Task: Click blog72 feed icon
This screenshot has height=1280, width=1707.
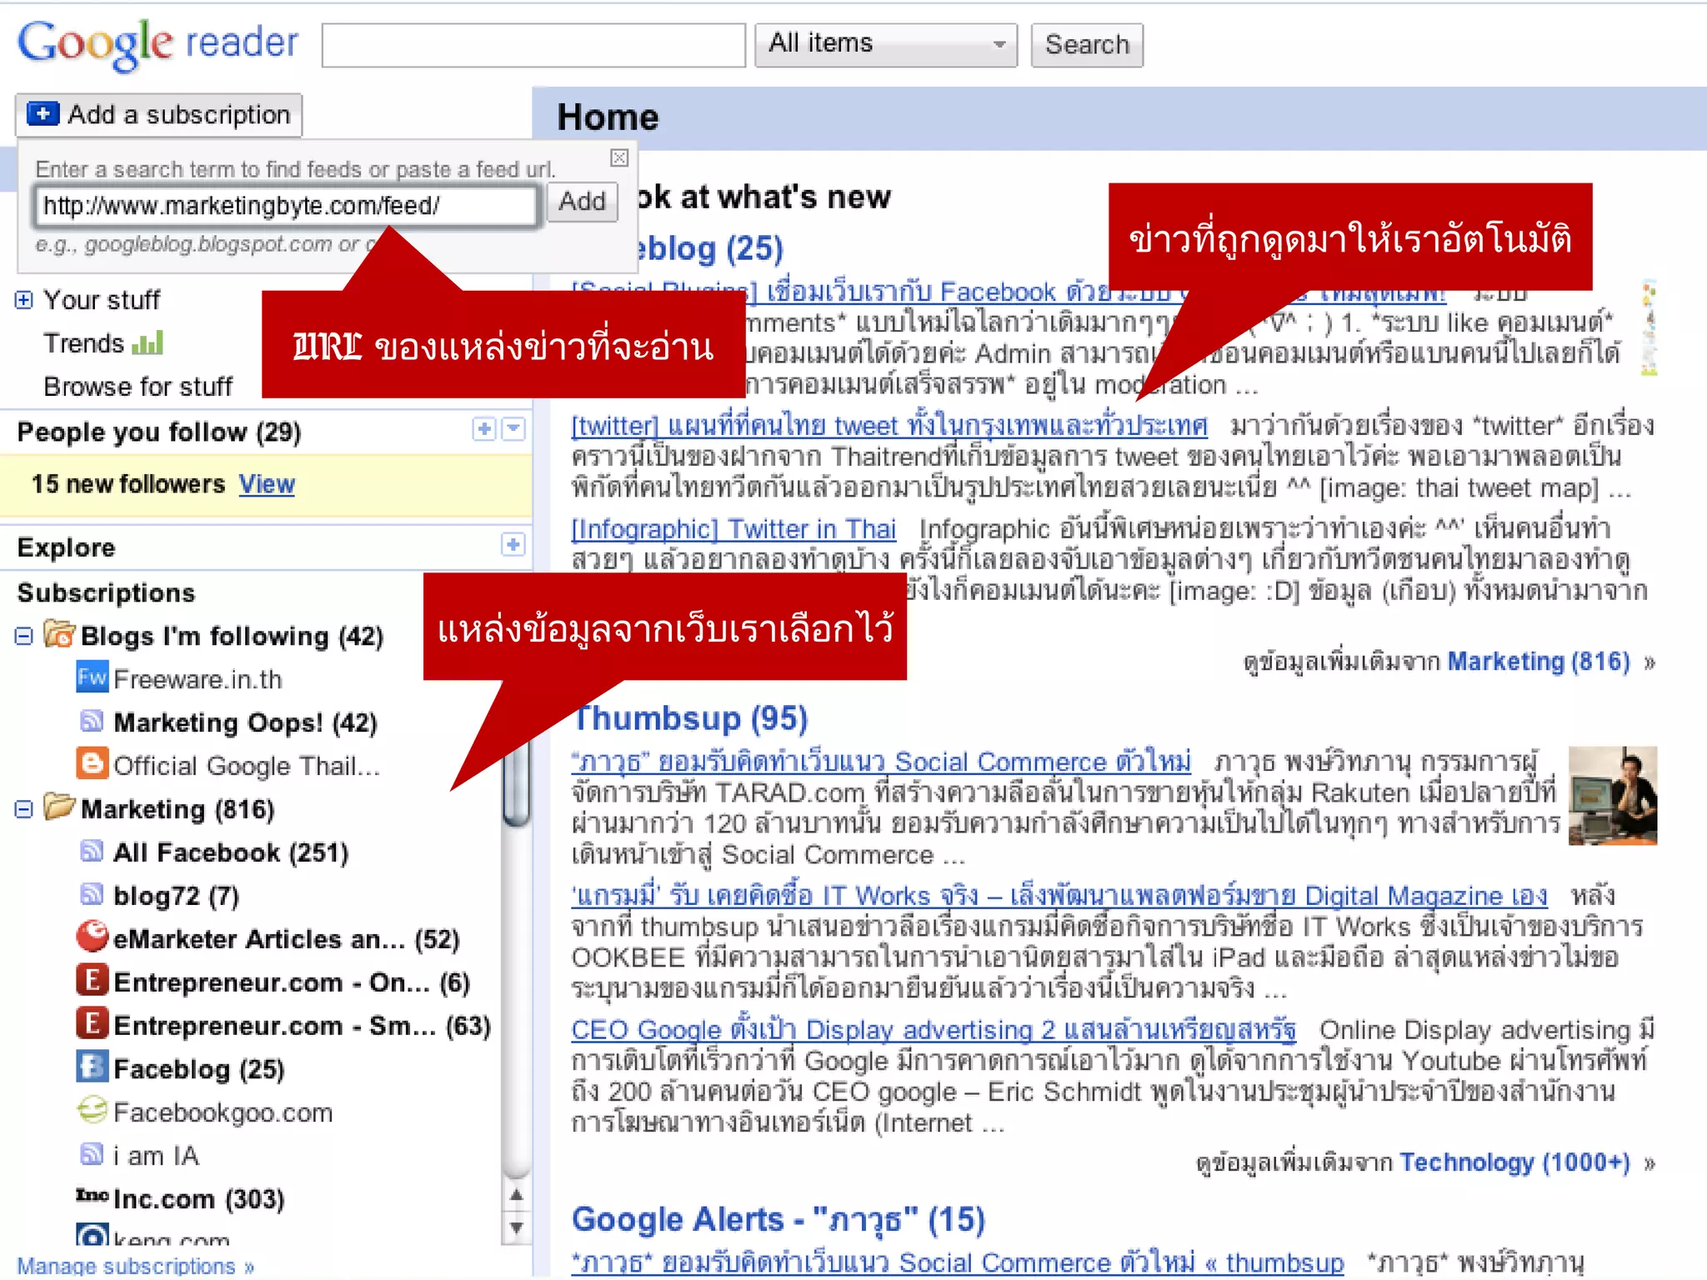Action: tap(92, 894)
